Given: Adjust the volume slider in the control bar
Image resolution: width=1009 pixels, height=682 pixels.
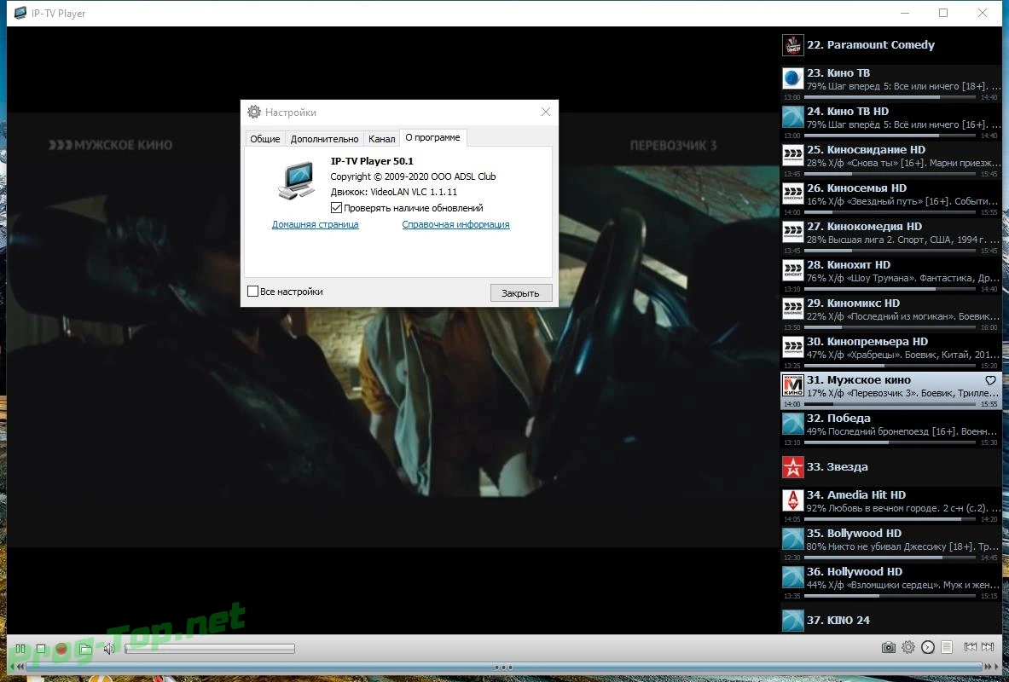Looking at the screenshot, I should [x=210, y=649].
